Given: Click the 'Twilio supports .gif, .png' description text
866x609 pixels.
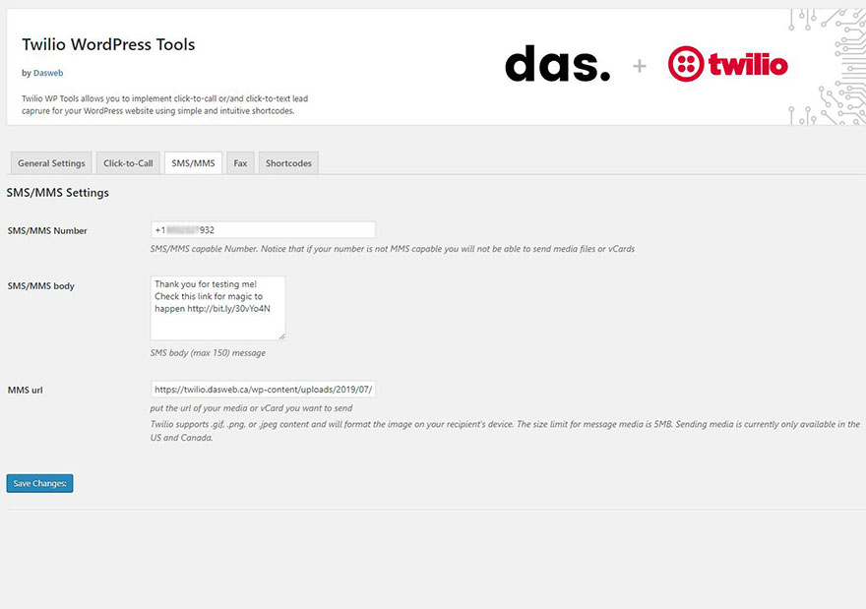Looking at the screenshot, I should coord(505,431).
